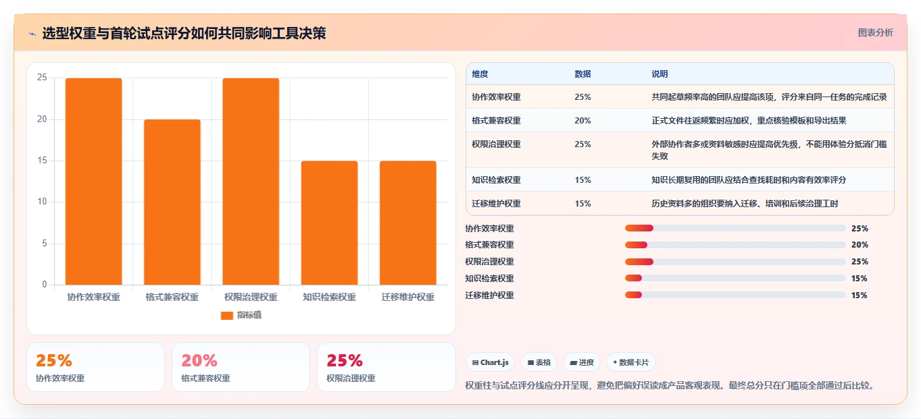Click 权限治理权重 cell in the table

click(x=496, y=144)
